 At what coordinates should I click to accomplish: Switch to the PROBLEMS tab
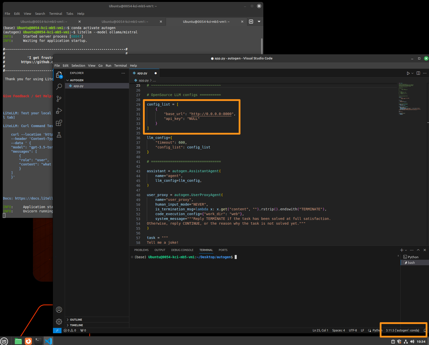tap(141, 250)
